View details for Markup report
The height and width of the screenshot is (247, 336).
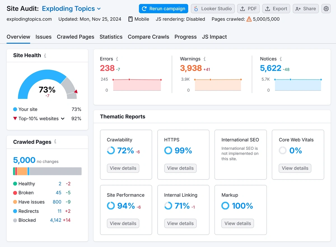[x=238, y=223]
